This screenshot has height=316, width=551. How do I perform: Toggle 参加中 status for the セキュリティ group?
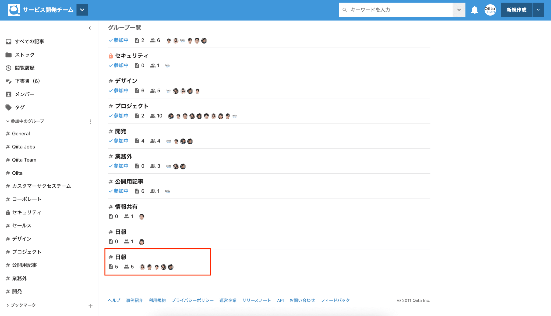(119, 66)
